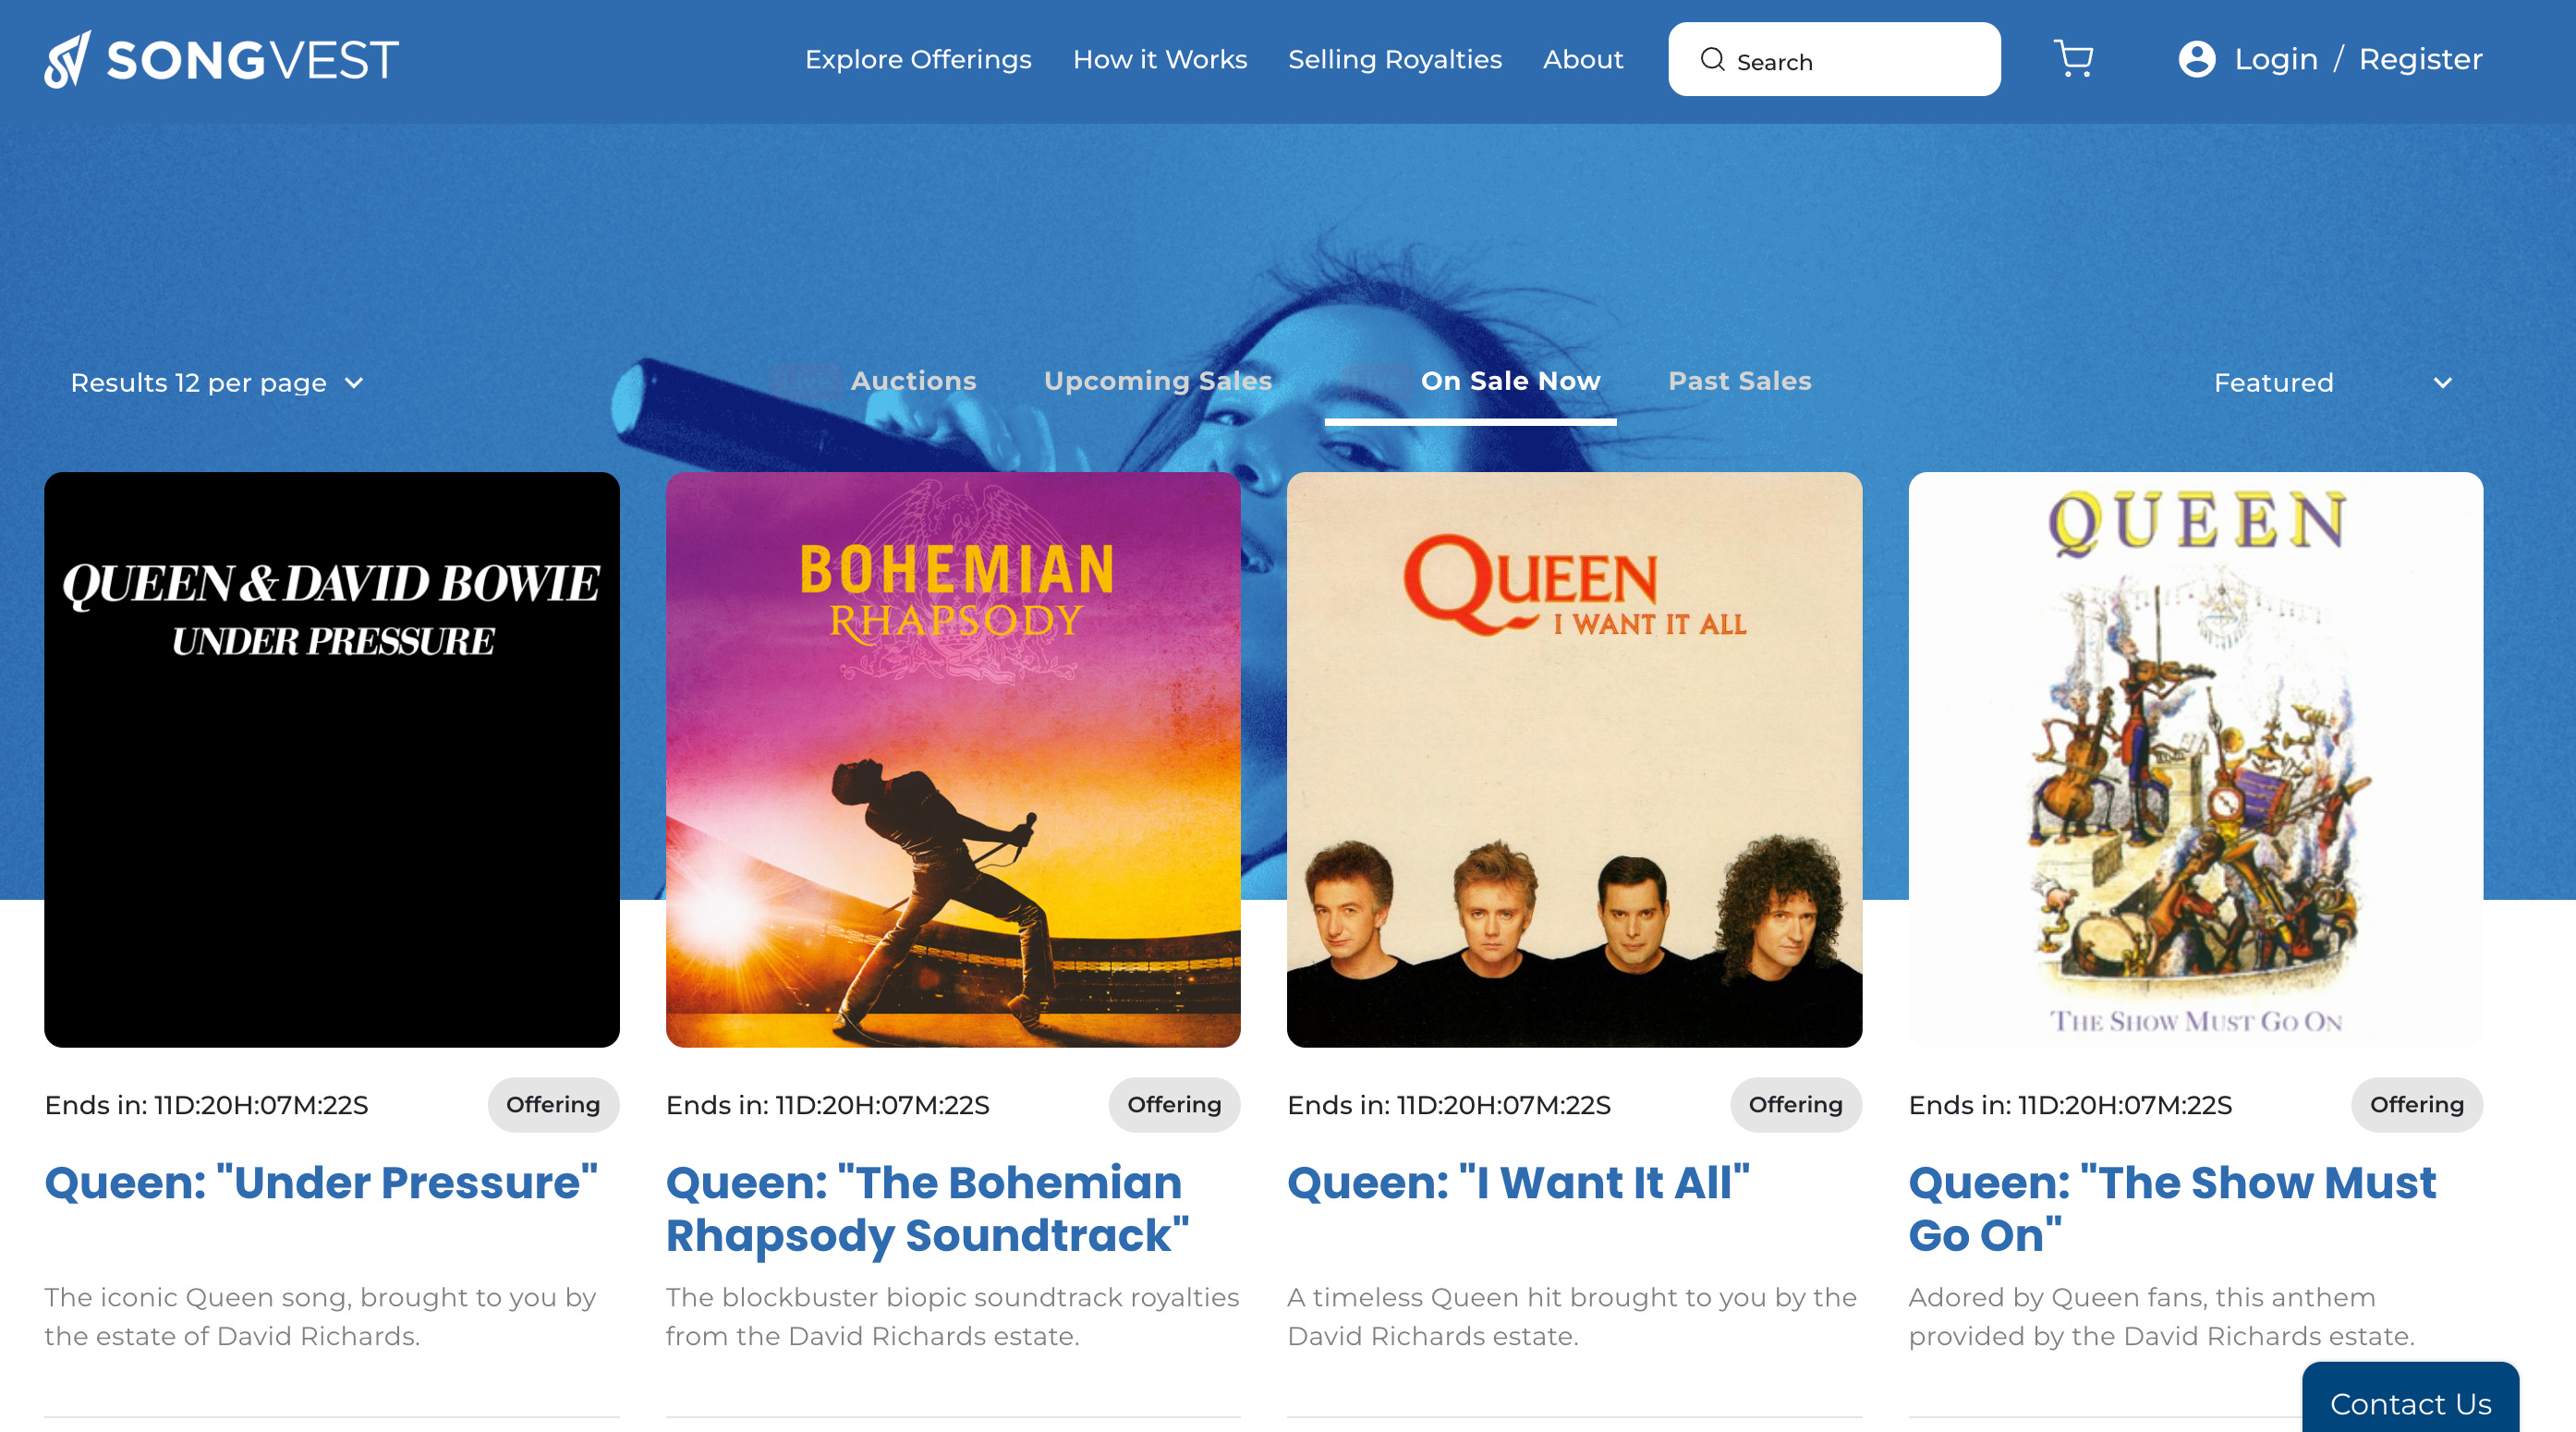Screen dimensions: 2576x1432
Task: Open the shopping cart icon
Action: point(2073,59)
